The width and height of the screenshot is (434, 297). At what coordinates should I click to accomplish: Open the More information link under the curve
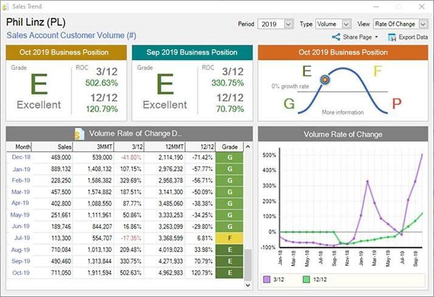(343, 112)
